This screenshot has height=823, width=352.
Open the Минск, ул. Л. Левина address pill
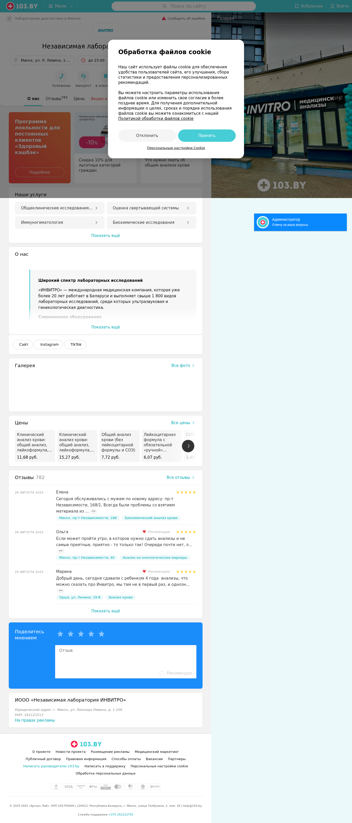[43, 60]
